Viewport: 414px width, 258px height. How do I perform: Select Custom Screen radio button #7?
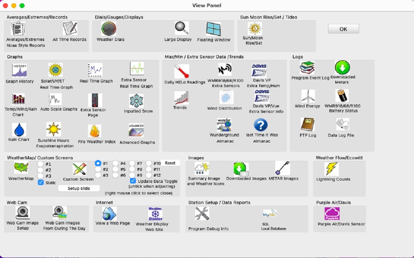(x=132, y=163)
